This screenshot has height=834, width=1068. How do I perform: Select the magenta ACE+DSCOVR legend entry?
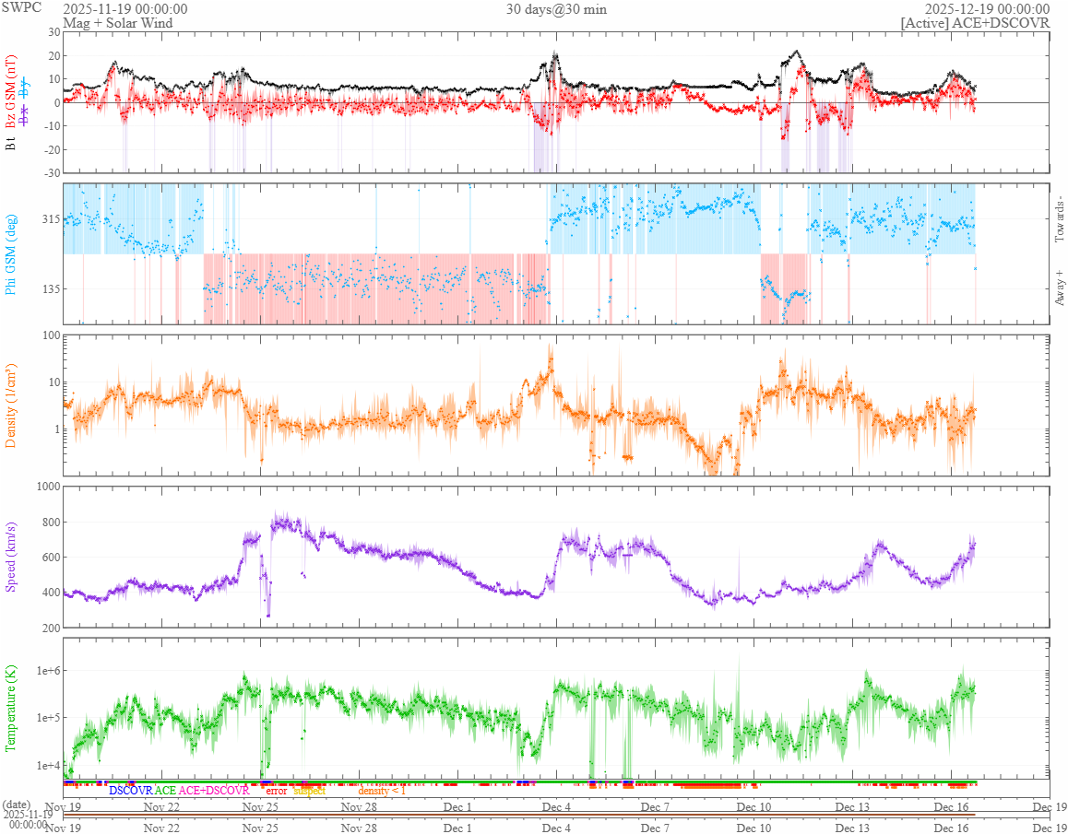[214, 791]
